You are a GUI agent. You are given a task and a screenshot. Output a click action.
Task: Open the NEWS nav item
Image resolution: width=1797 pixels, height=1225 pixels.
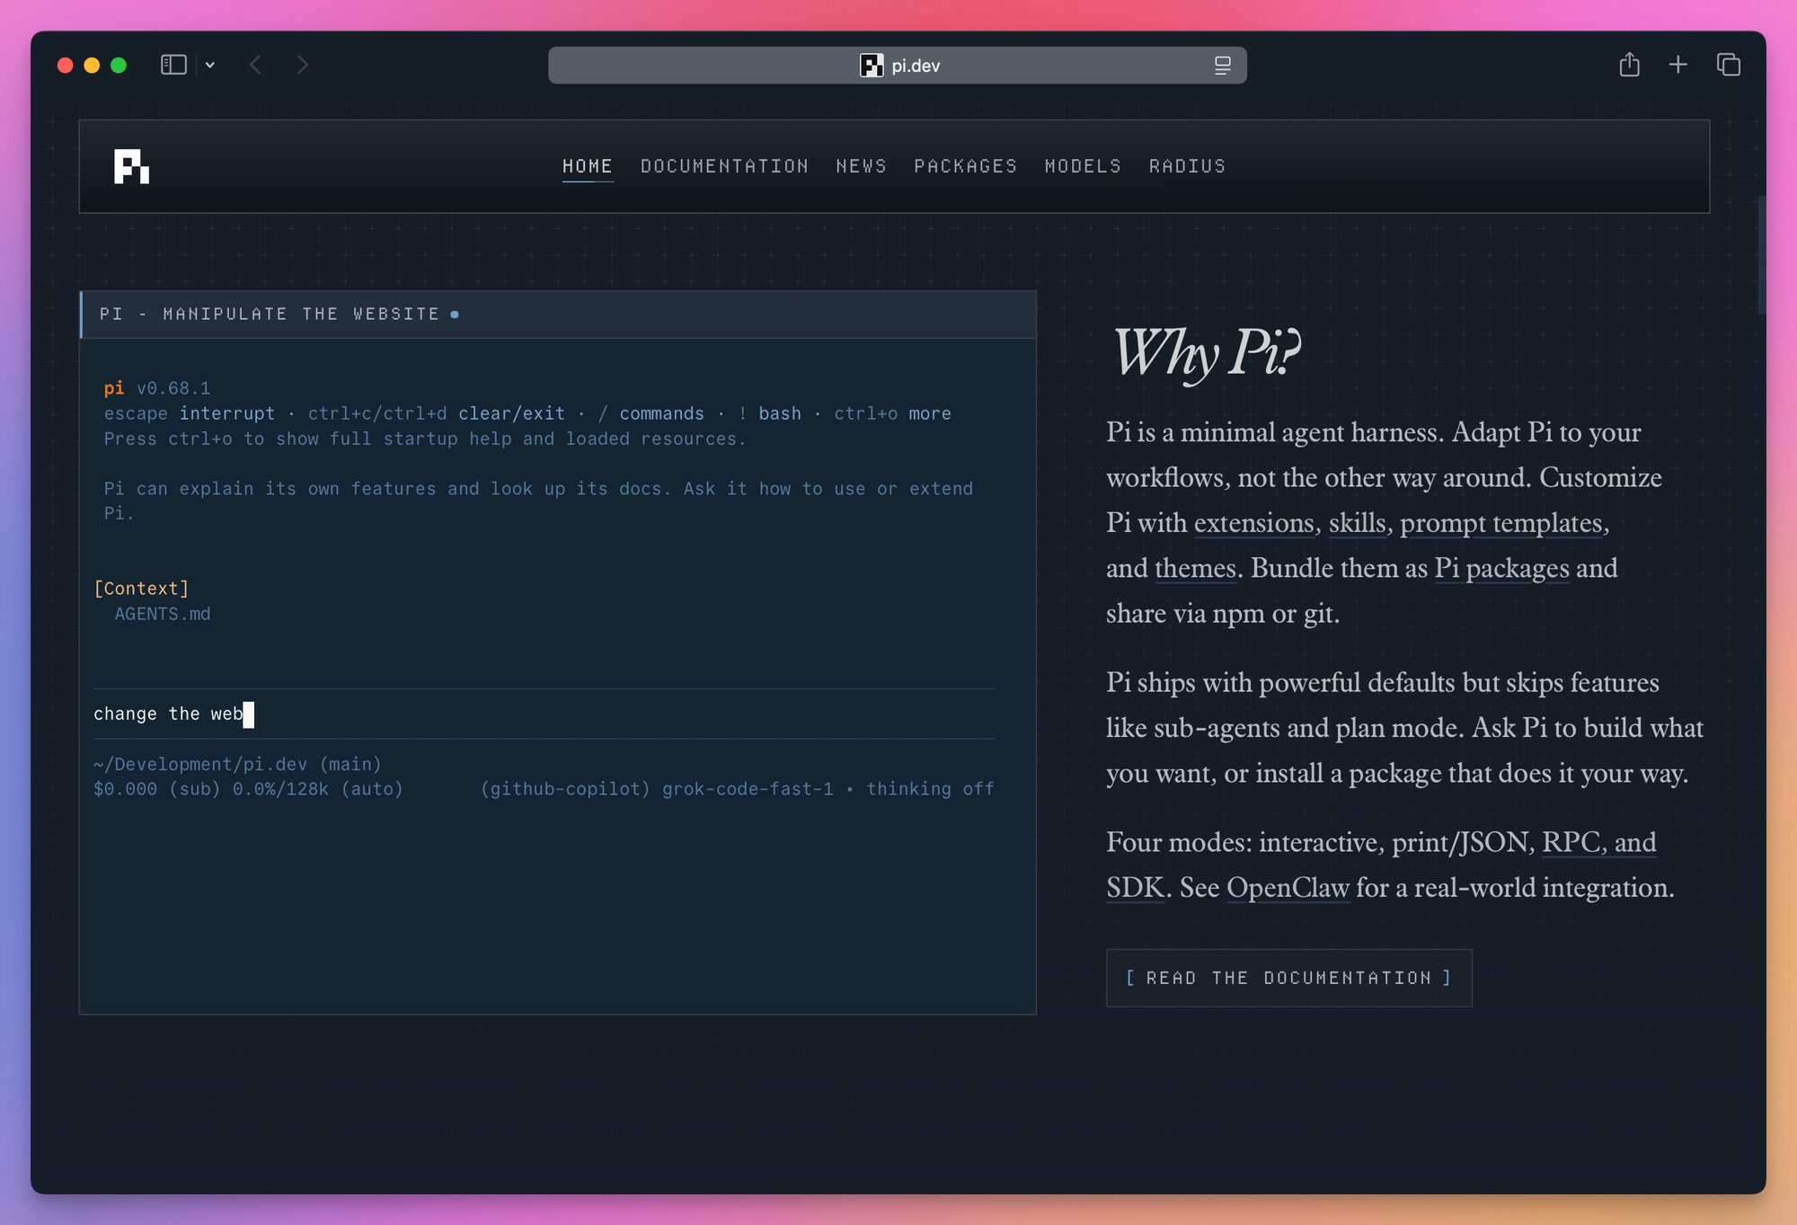click(861, 166)
